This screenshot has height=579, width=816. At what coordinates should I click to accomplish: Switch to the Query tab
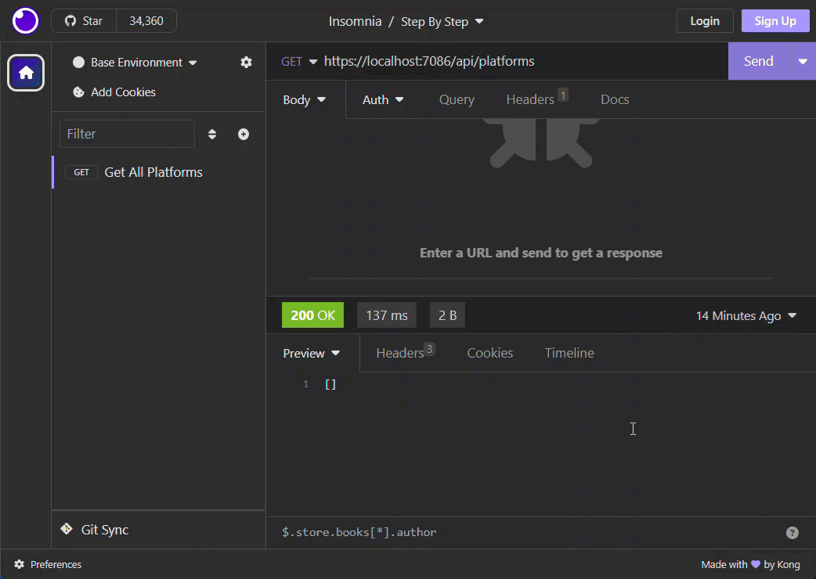coord(457,100)
